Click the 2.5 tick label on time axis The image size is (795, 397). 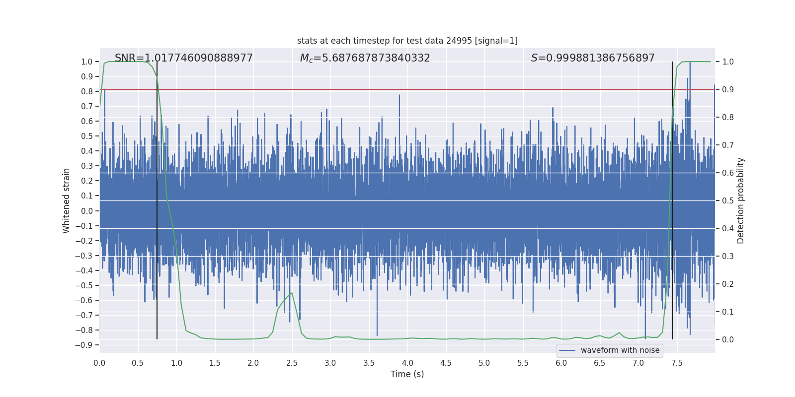click(292, 363)
